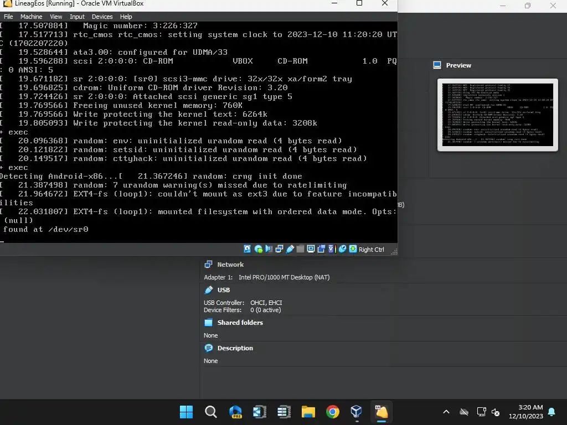The width and height of the screenshot is (567, 425).
Task: Open Windows Search from the taskbar
Action: (x=211, y=412)
